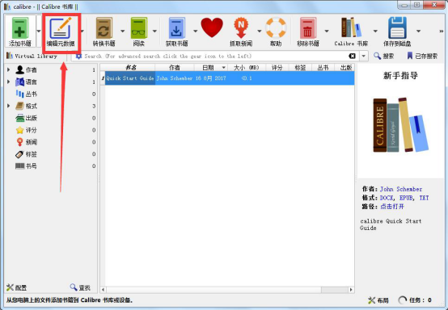Click Find (查找) in tag browser
448x310 pixels.
[x=80, y=287]
